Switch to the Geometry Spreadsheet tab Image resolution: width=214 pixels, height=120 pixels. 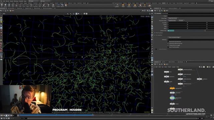(x=47, y=8)
